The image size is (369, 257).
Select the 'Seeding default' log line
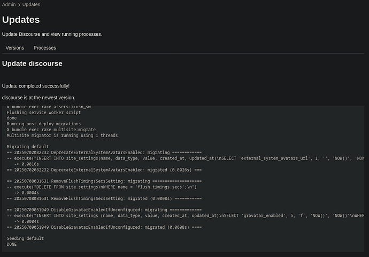point(25,238)
